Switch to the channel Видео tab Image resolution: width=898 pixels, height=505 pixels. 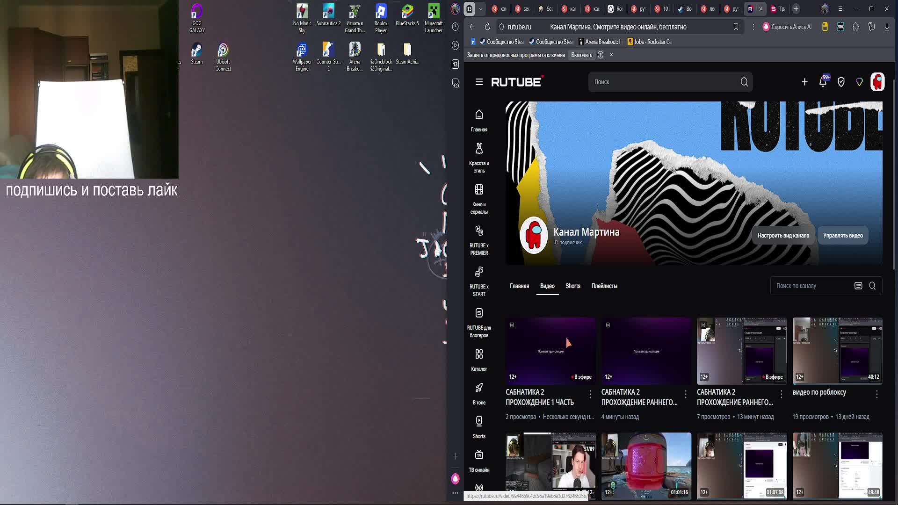[547, 286]
